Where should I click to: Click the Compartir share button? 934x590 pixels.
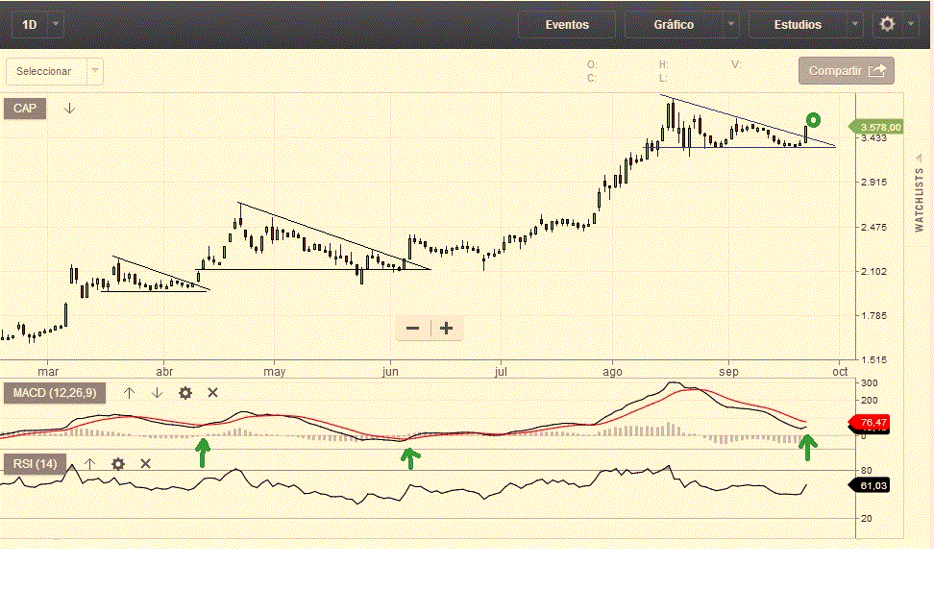click(x=846, y=71)
